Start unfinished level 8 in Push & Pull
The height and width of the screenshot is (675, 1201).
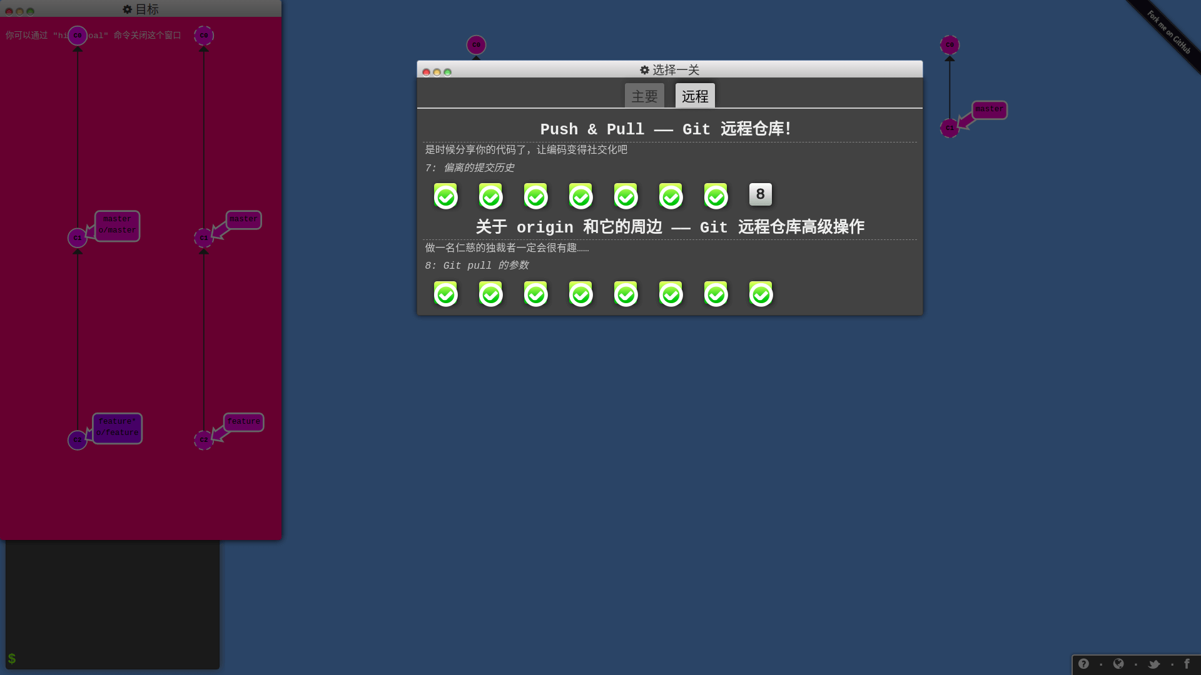pyautogui.click(x=761, y=194)
